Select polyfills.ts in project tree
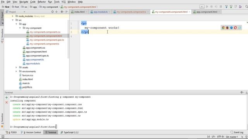The image size is (248, 139). pyautogui.click(x=27, y=87)
